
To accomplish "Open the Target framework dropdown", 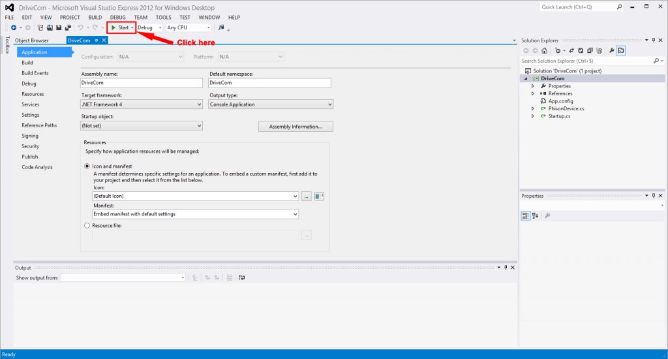I will pos(142,104).
